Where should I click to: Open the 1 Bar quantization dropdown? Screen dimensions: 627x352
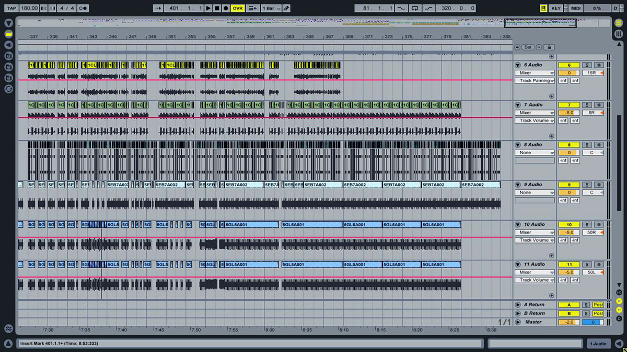[271, 8]
